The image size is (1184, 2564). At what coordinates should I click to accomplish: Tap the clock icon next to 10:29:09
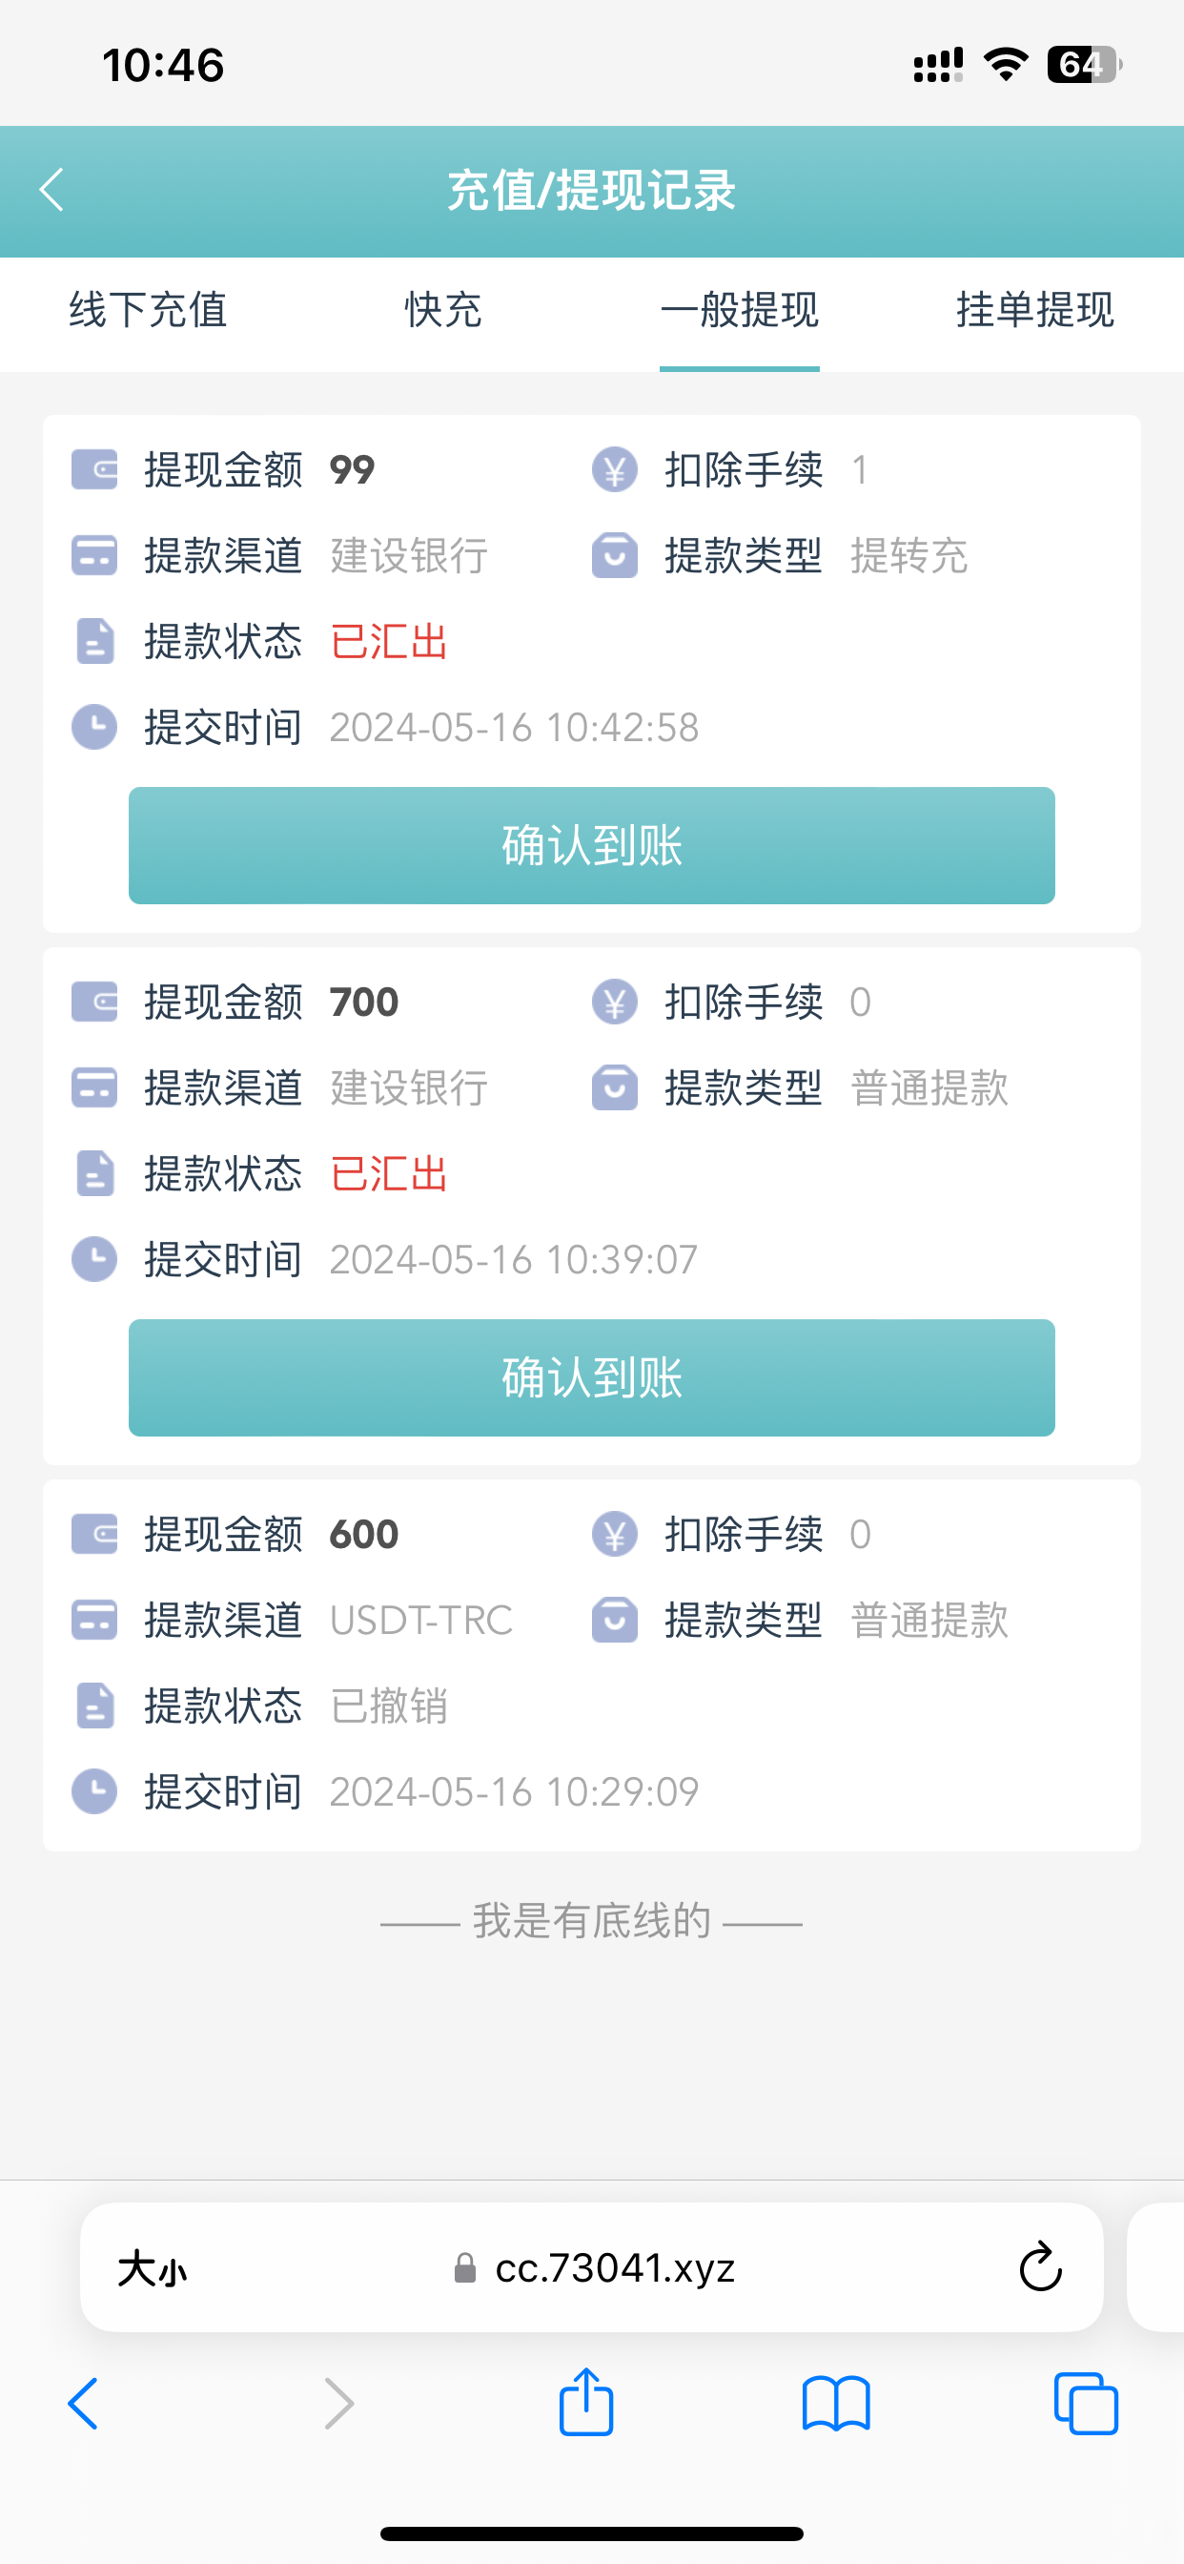tap(94, 1791)
